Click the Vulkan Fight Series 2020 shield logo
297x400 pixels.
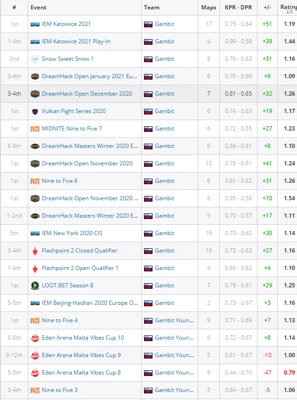(x=35, y=112)
